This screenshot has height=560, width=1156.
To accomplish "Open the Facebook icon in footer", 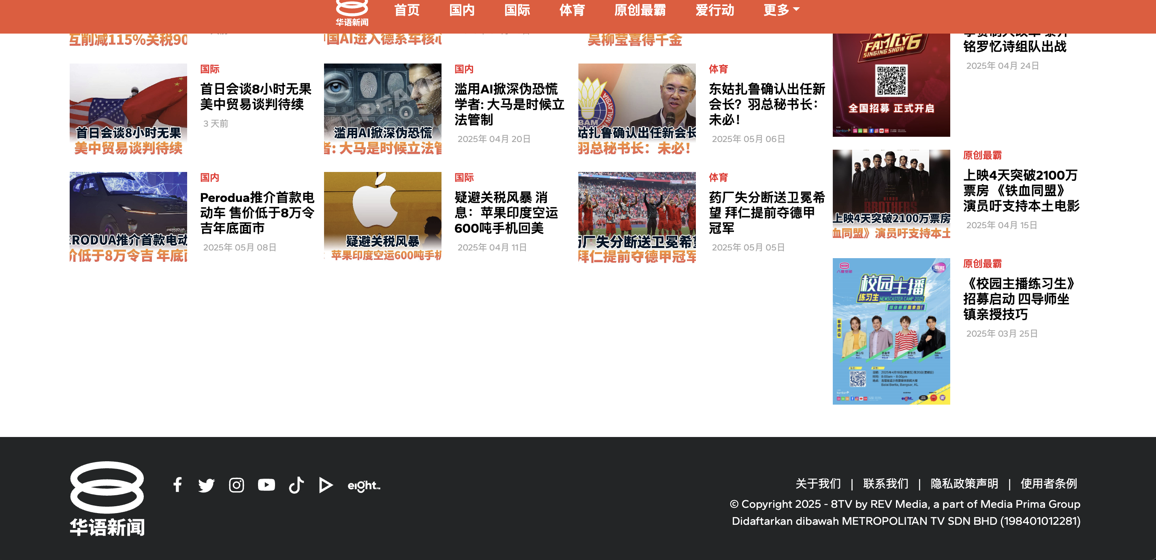I will click(x=177, y=485).
